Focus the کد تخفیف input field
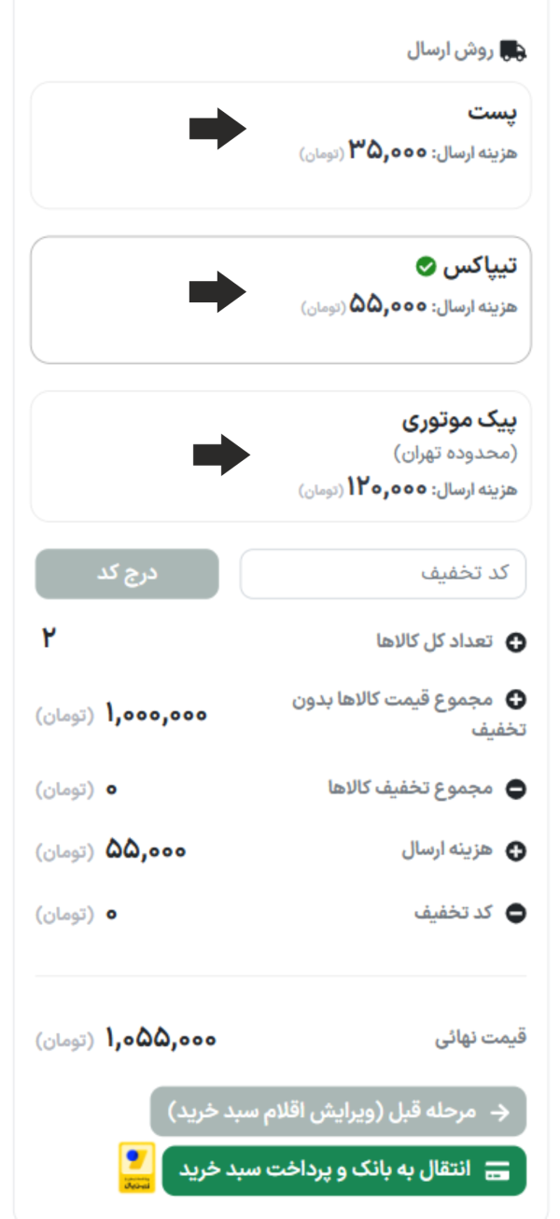The height and width of the screenshot is (1219, 560). (x=383, y=573)
